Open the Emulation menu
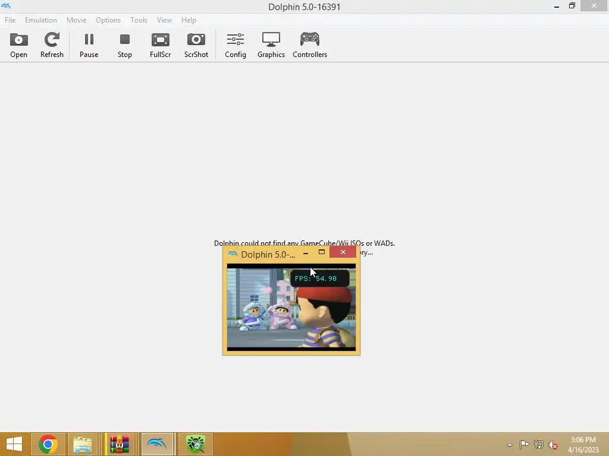The height and width of the screenshot is (456, 609). click(x=41, y=20)
